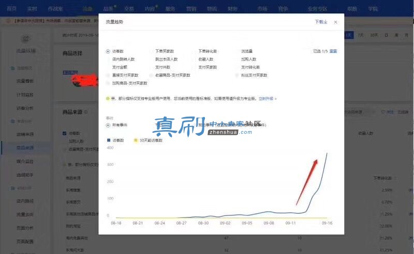The width and height of the screenshot is (414, 254).
Task: Select the 跳出本店人数 metric option
Action: 166,59
